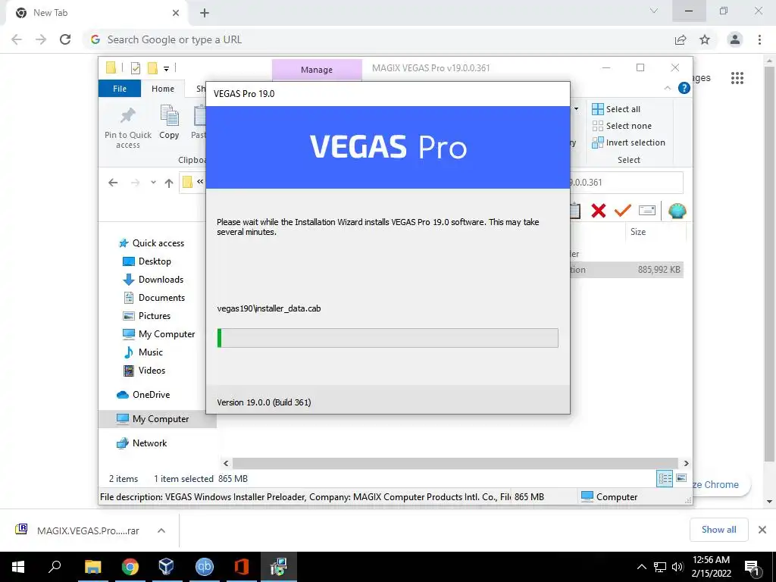Open recent locations dropdown in Explorer
Screen dimensions: 776x582
(153, 183)
